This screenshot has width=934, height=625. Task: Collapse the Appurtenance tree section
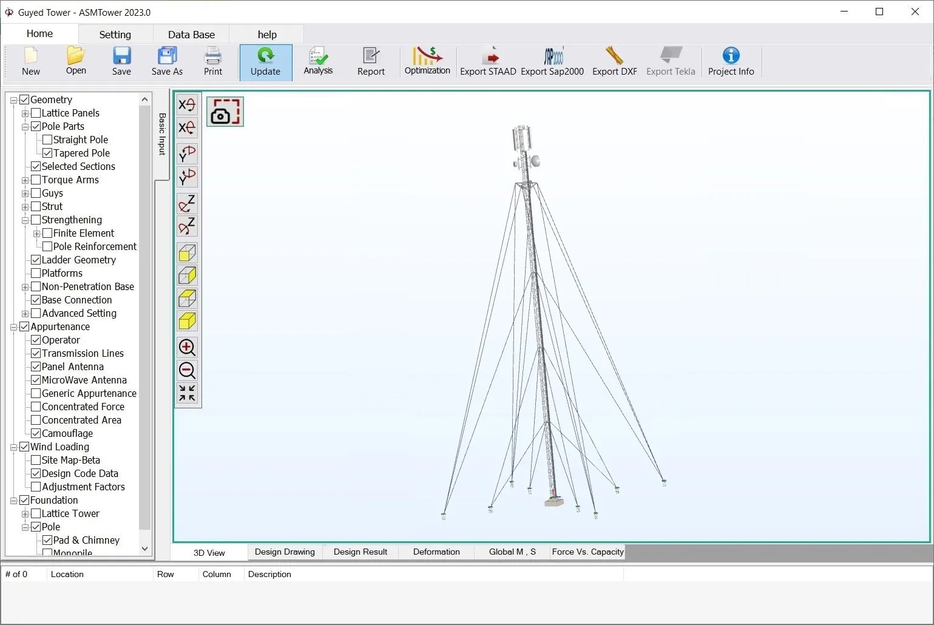[x=13, y=327]
